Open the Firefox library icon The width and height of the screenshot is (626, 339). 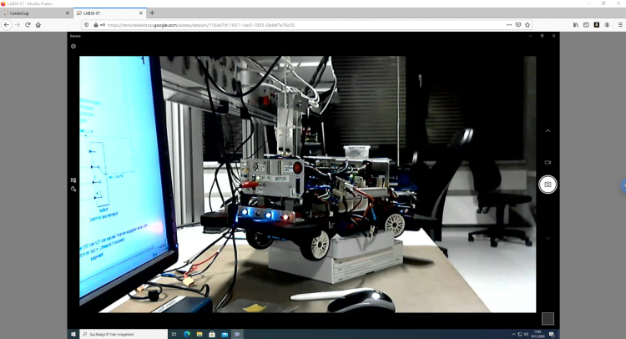[x=575, y=25]
